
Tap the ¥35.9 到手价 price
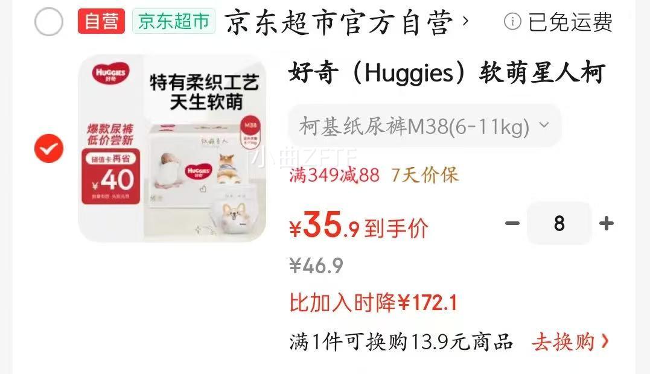358,226
